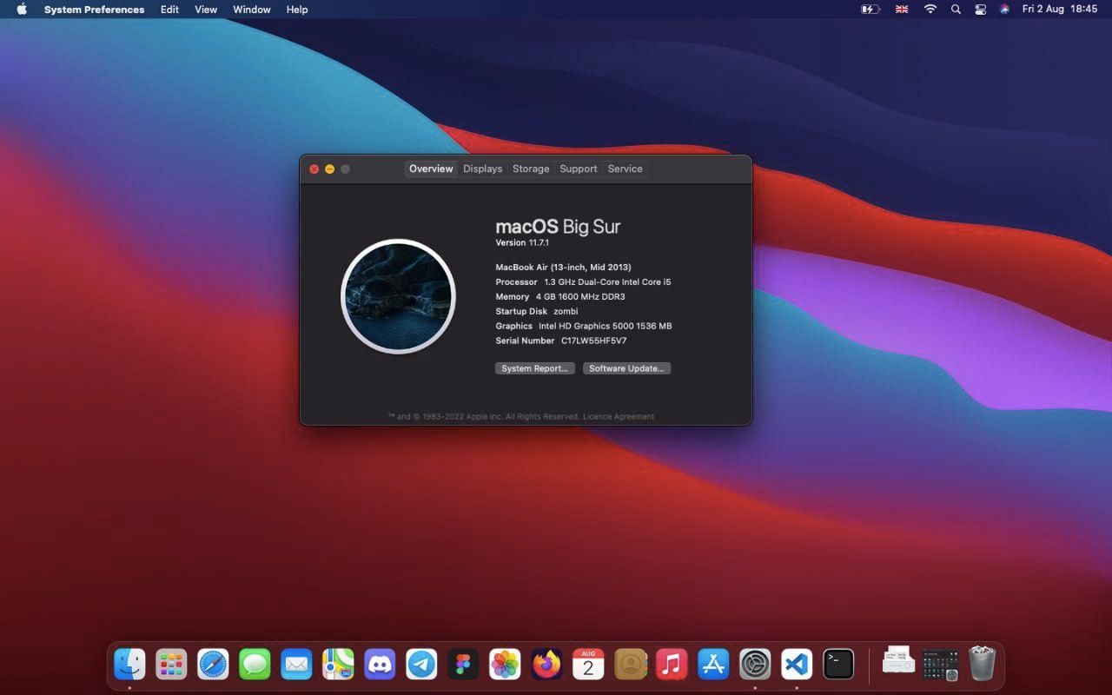Open the App Store from the Dock
The height and width of the screenshot is (695, 1112).
713,665
